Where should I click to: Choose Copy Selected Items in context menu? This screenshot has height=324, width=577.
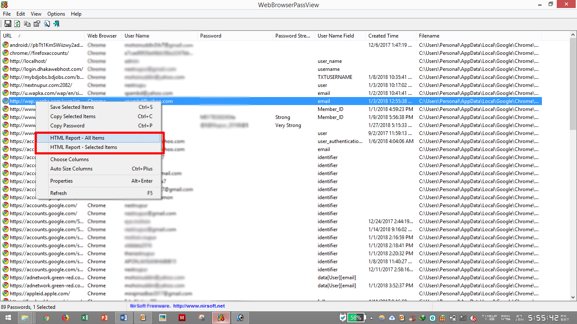click(x=98, y=116)
